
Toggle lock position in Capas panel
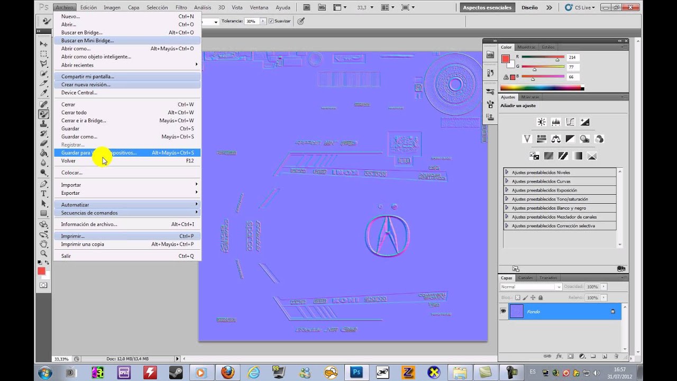533,297
